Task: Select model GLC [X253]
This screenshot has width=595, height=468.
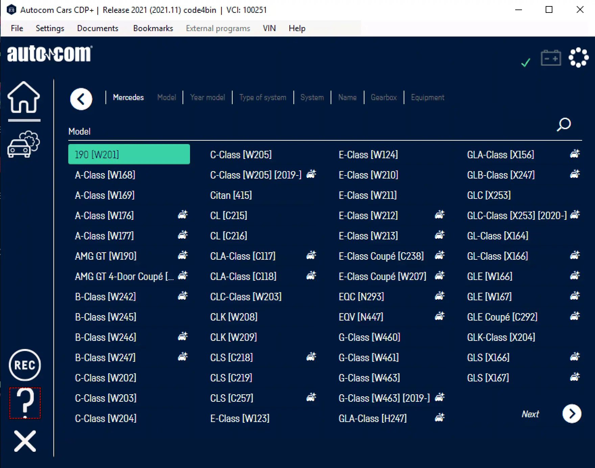Action: (x=489, y=195)
